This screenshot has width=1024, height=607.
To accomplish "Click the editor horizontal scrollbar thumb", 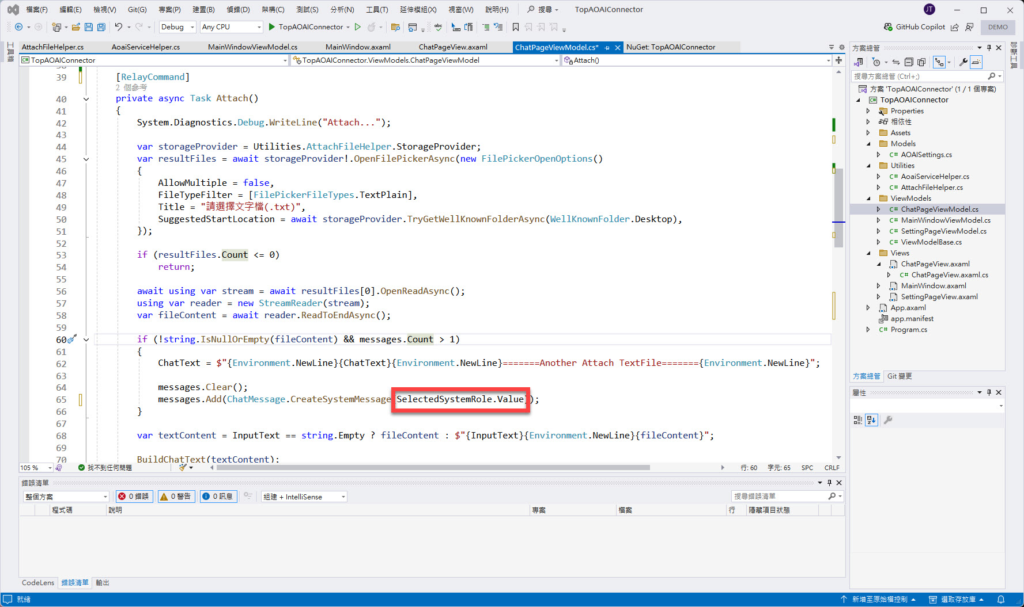I will tap(433, 468).
